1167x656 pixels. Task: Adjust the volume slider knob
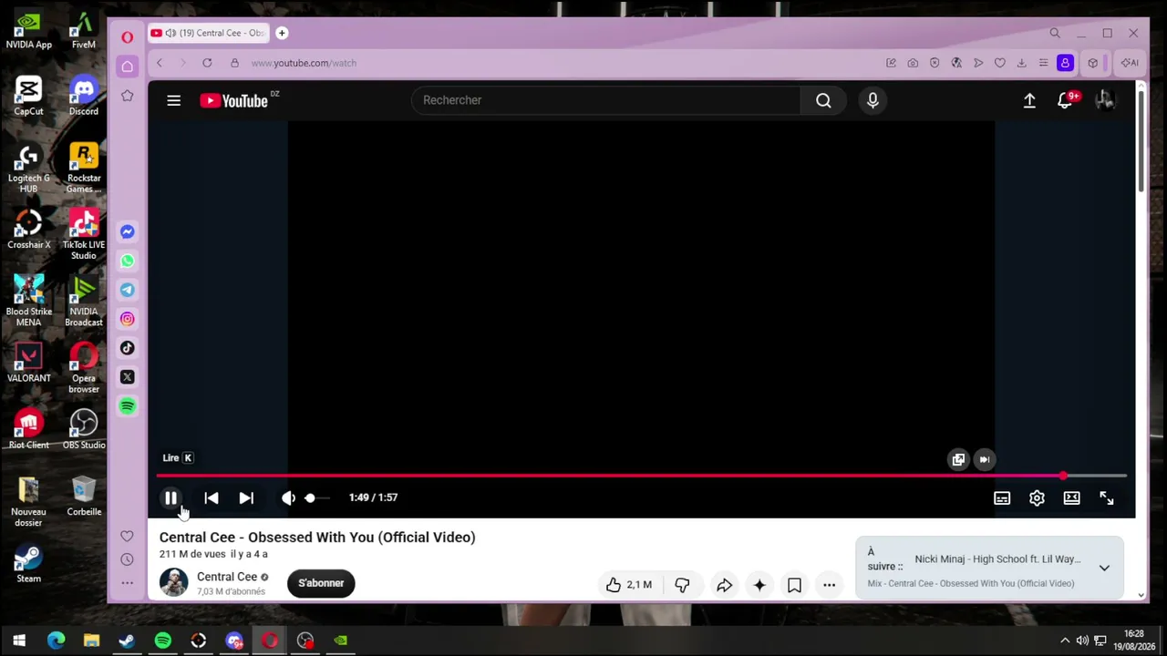point(310,497)
